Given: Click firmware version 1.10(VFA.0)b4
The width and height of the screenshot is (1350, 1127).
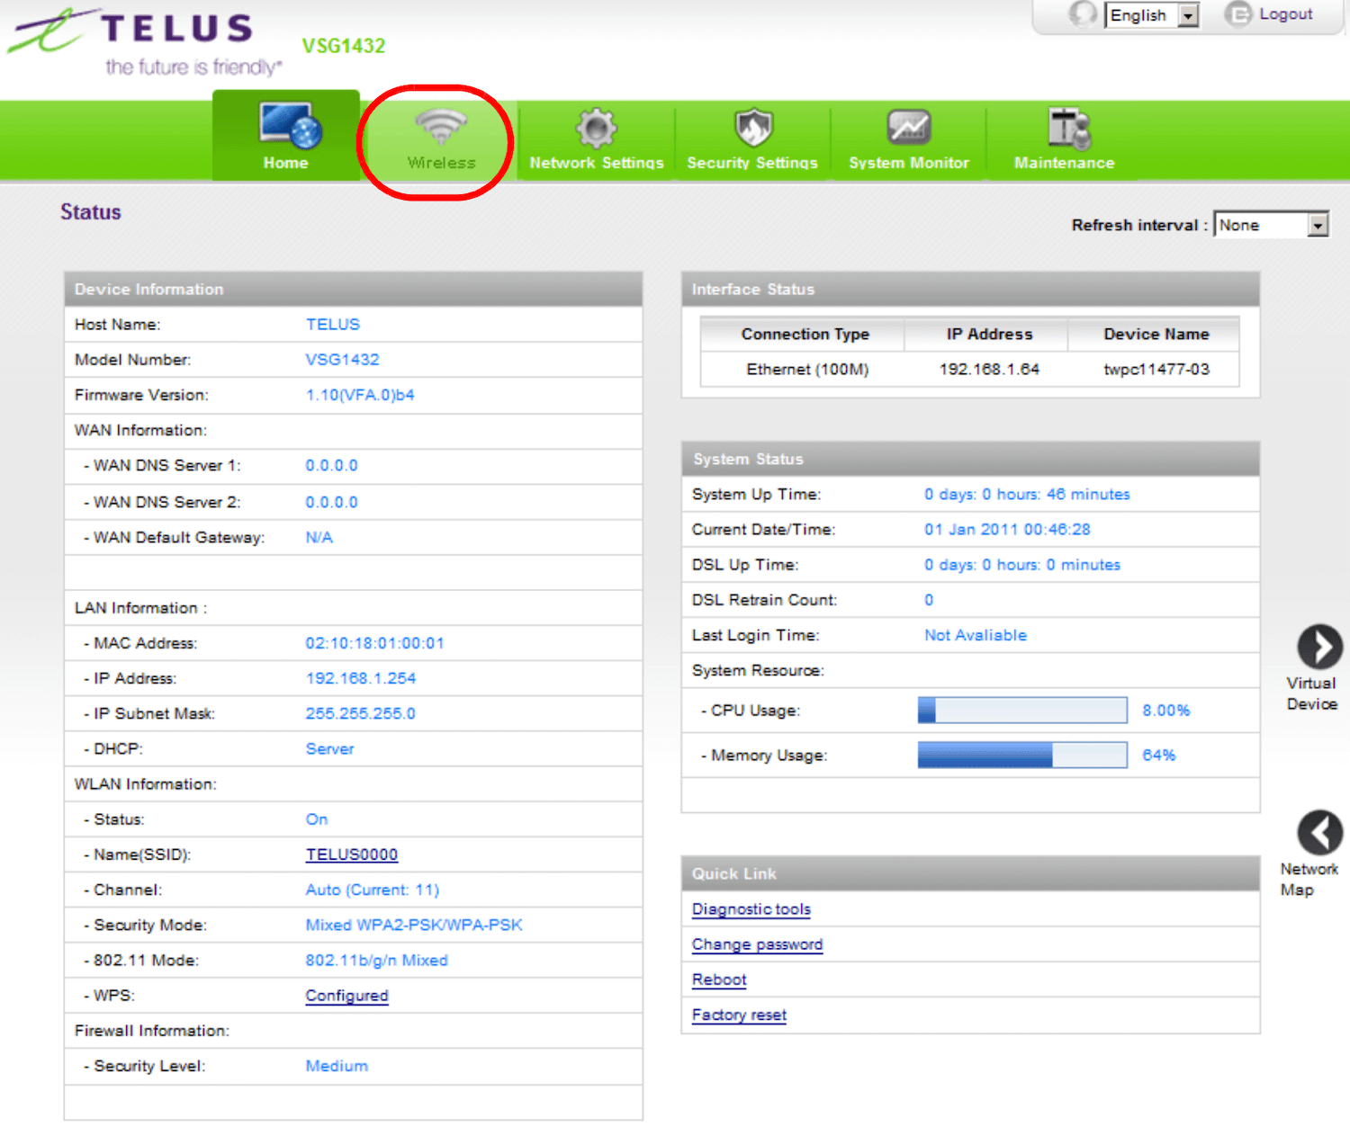Looking at the screenshot, I should pyautogui.click(x=360, y=395).
